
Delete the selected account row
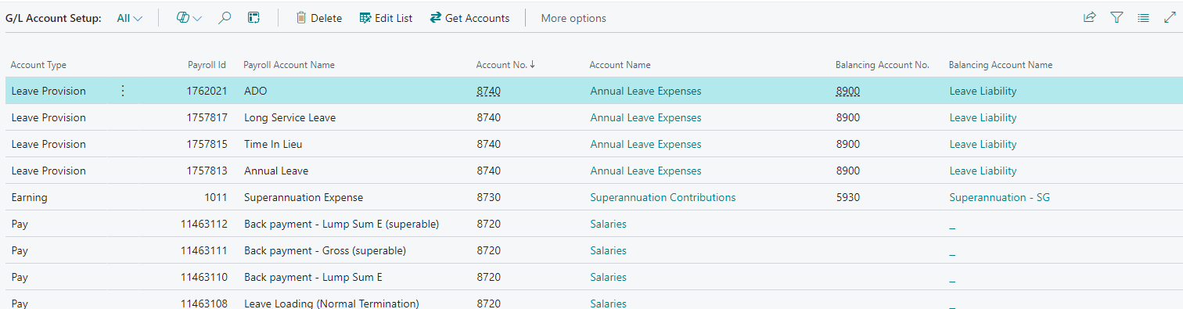[318, 18]
